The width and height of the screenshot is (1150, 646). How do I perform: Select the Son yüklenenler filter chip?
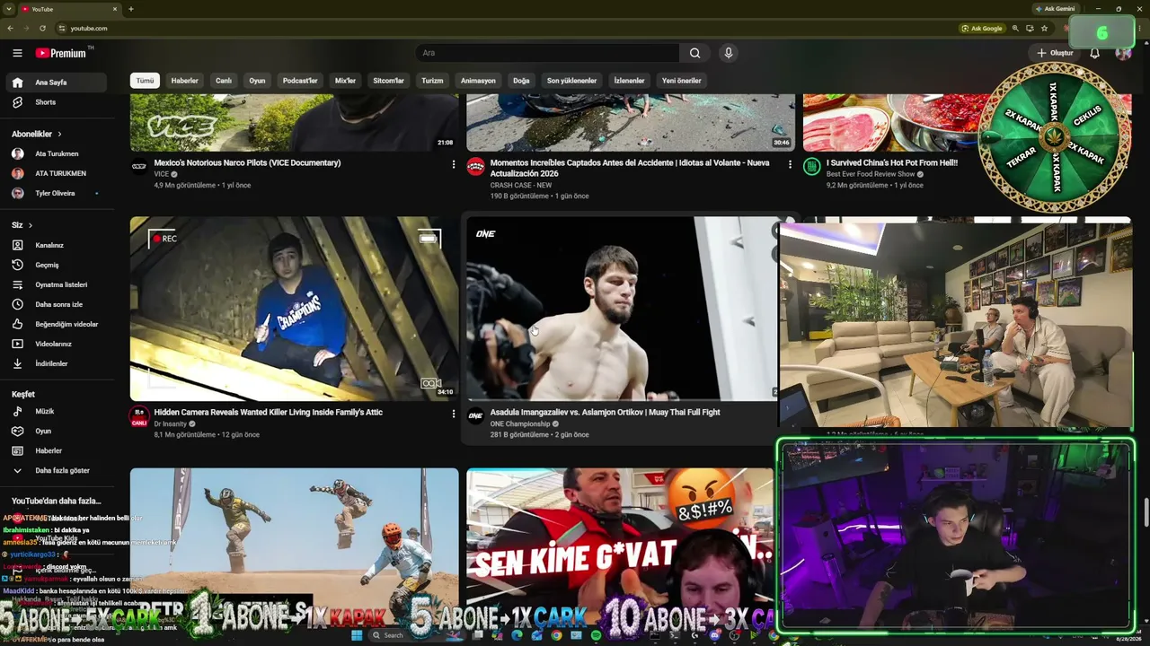pos(571,81)
